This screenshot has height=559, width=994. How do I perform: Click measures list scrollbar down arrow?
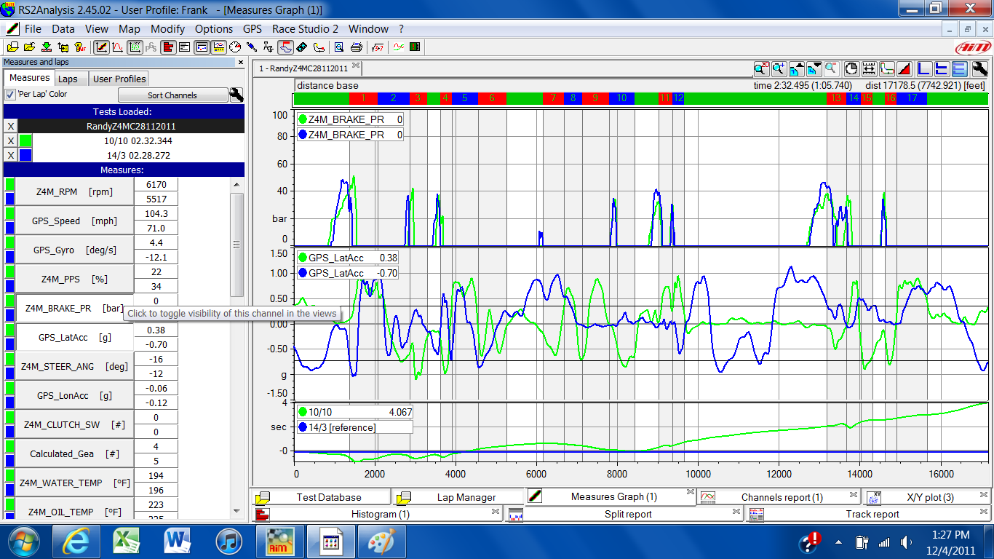(236, 512)
